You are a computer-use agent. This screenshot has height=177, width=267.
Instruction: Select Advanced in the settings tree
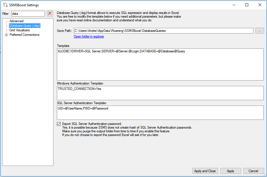[16, 21]
